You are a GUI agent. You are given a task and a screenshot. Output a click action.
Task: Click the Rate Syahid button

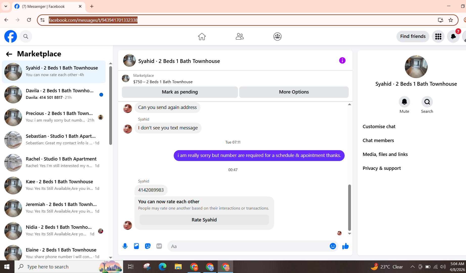204,220
